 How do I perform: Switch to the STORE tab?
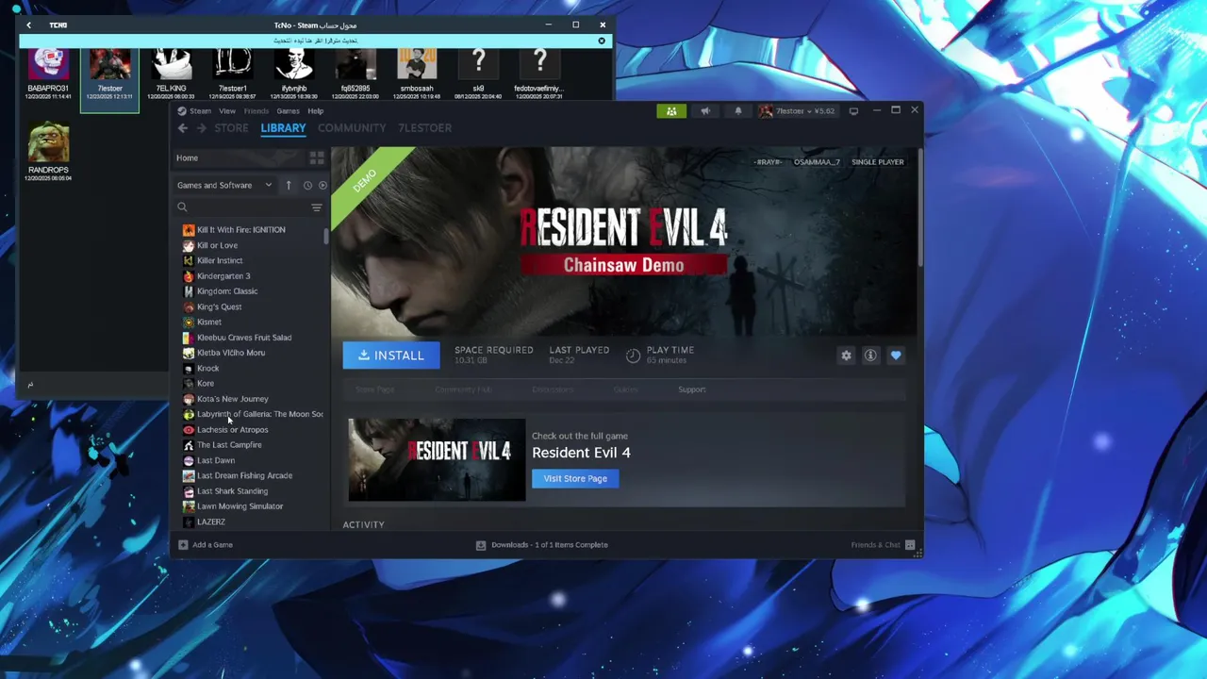point(231,128)
